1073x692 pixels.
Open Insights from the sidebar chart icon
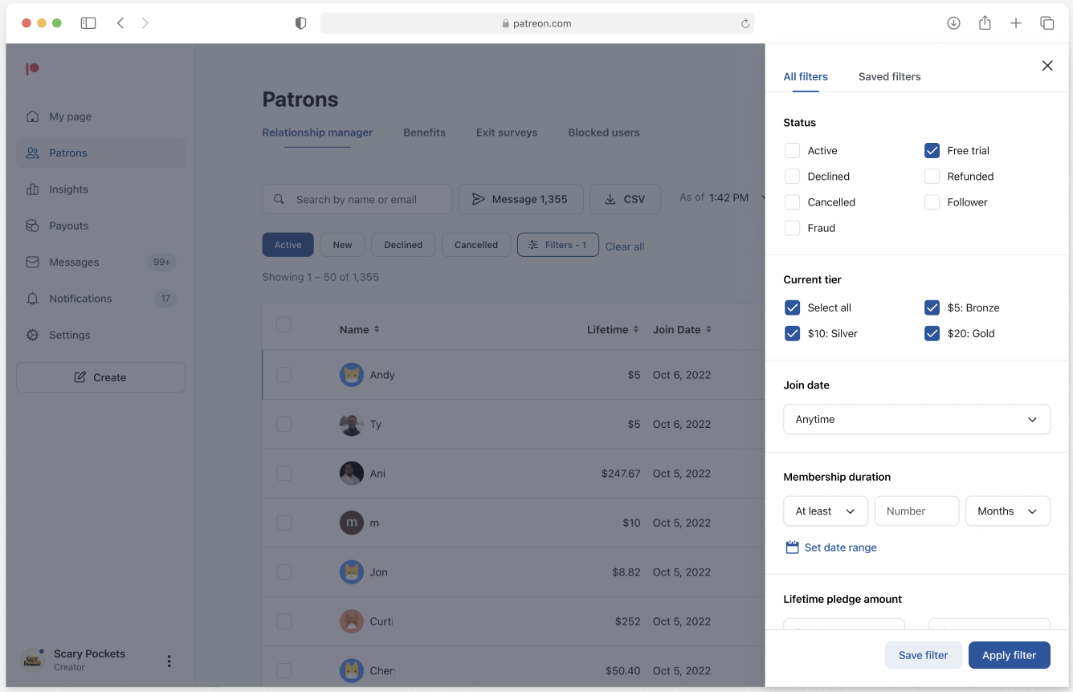coord(32,189)
